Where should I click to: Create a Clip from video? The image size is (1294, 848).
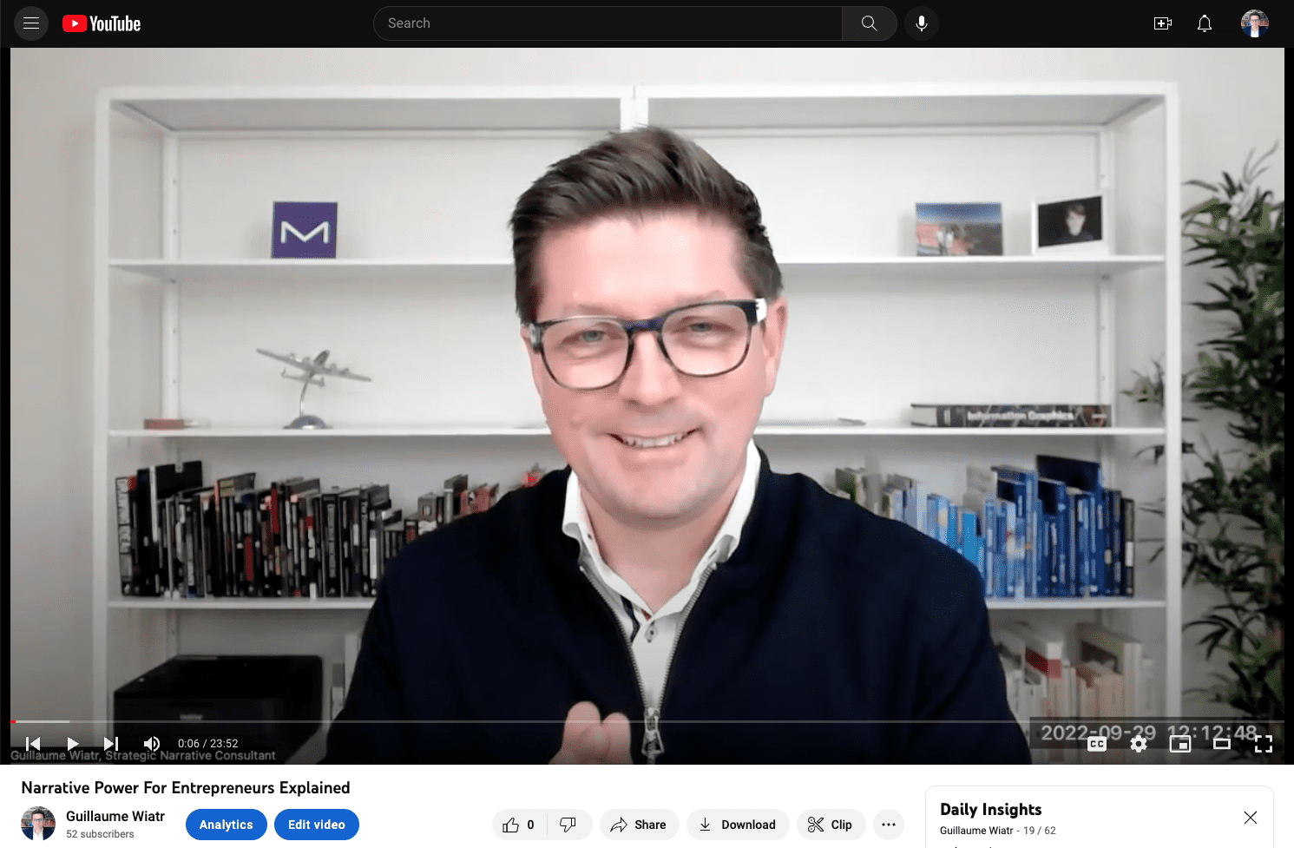coord(831,825)
